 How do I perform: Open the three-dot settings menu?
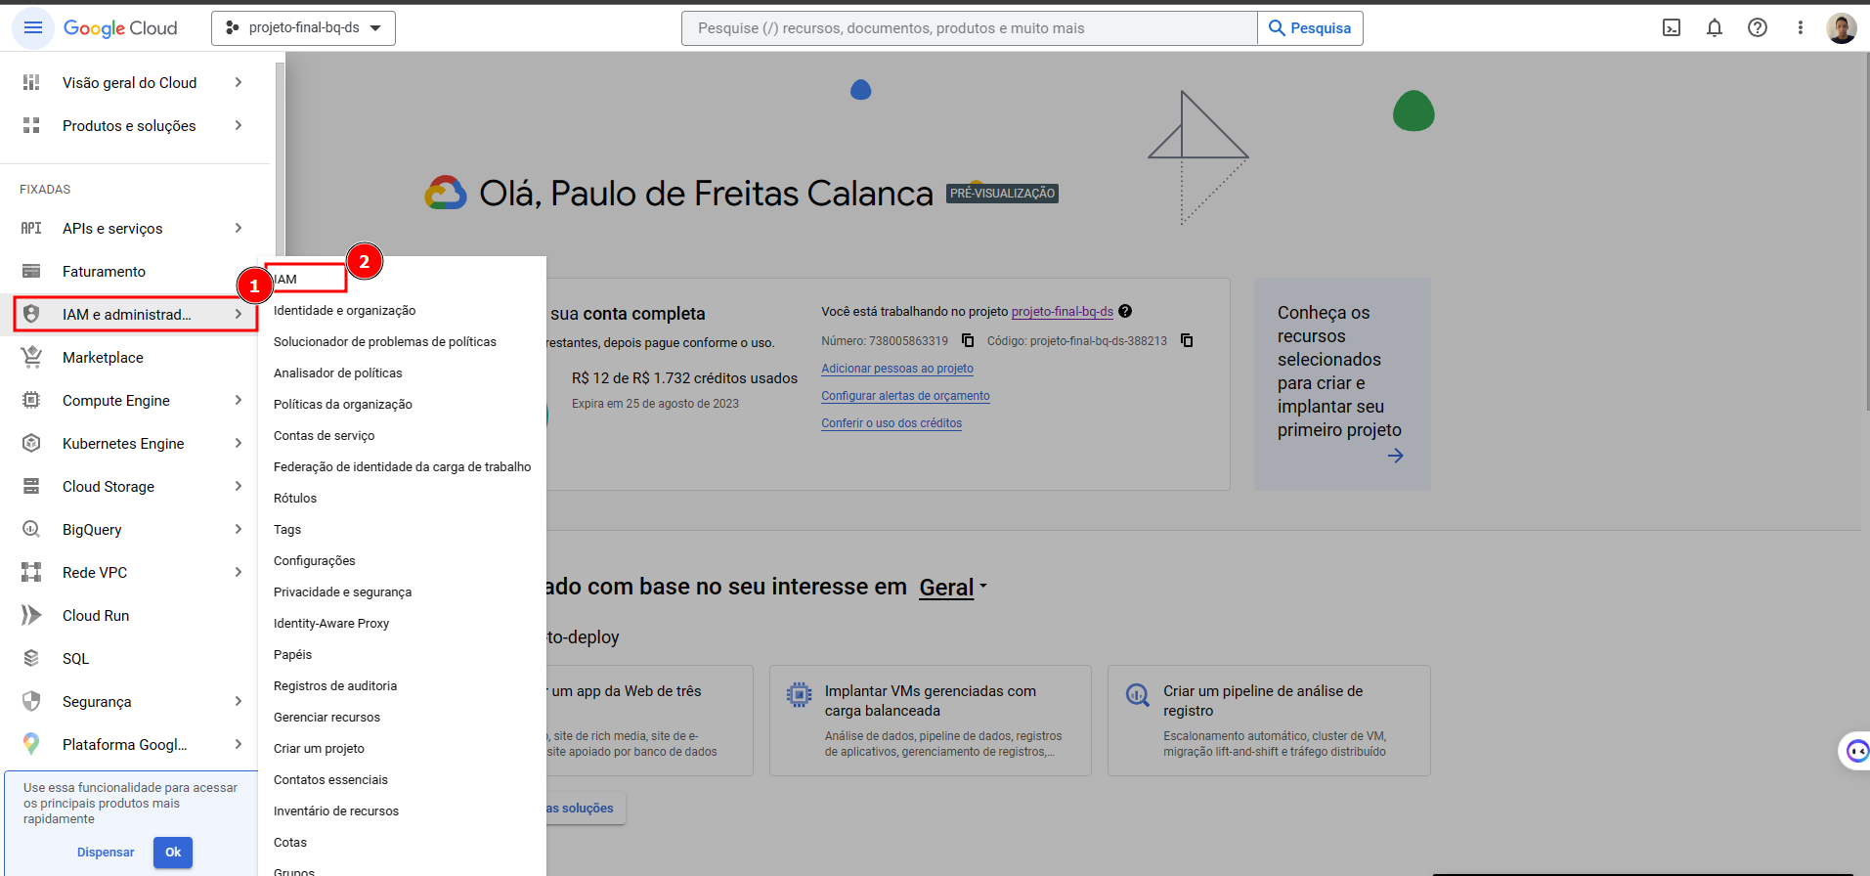(1801, 27)
